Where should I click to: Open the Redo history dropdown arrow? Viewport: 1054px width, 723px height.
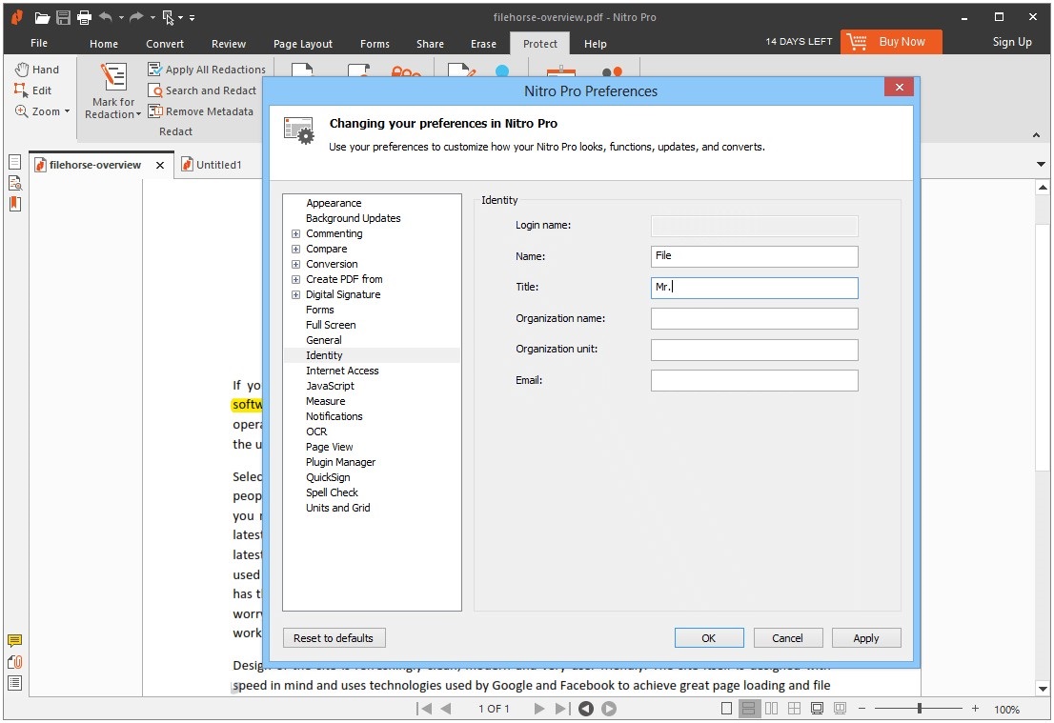[152, 17]
